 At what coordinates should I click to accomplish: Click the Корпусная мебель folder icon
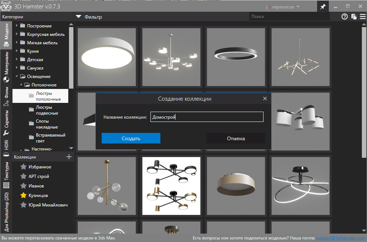point(23,34)
